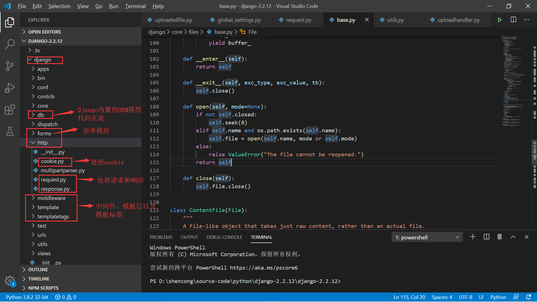This screenshot has width=537, height=302.
Task: Close the terminal panel
Action: (527, 237)
